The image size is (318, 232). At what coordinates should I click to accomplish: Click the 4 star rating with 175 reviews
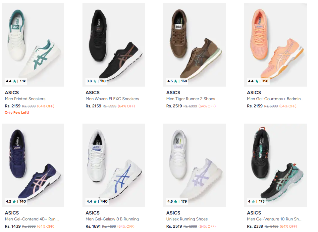[x=256, y=201]
